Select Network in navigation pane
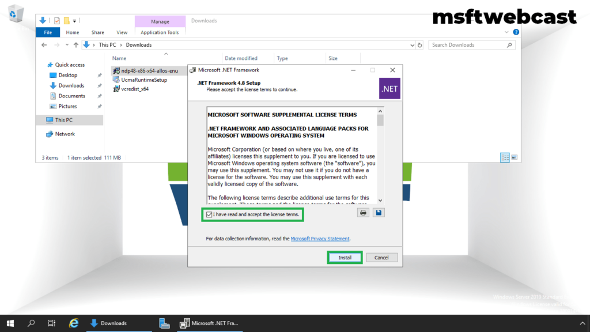Viewport: 590px width, 332px height. 65,134
